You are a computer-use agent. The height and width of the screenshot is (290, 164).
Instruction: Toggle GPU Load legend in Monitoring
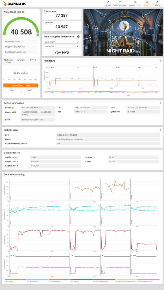[x=102, y=92]
